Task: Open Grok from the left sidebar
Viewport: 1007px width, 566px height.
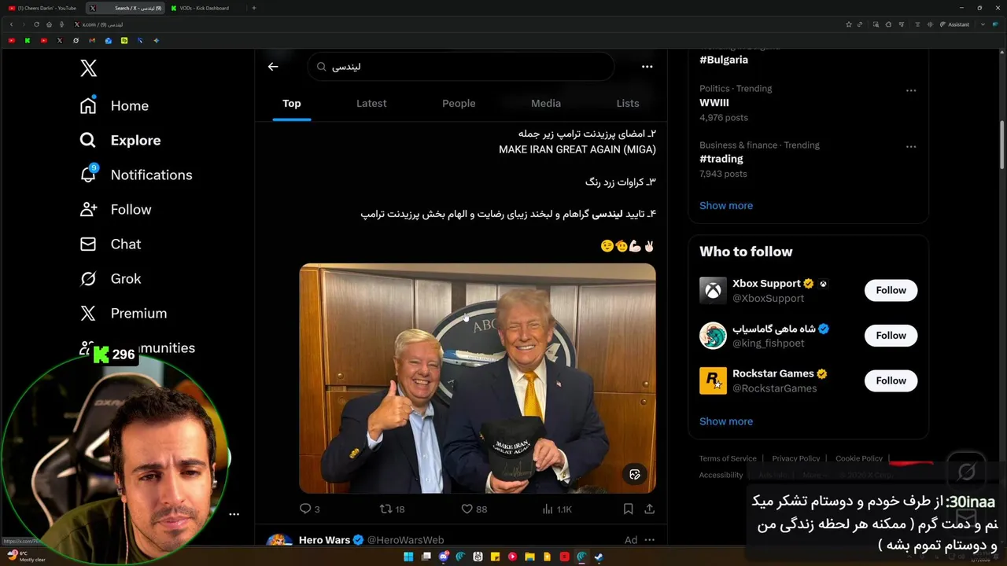Action: (110, 278)
